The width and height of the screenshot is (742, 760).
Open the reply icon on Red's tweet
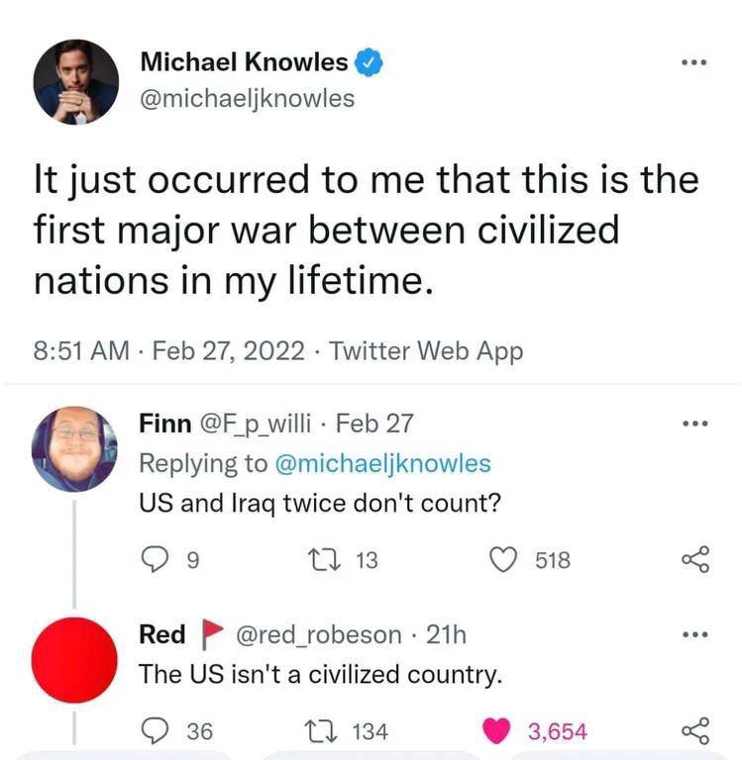(155, 731)
